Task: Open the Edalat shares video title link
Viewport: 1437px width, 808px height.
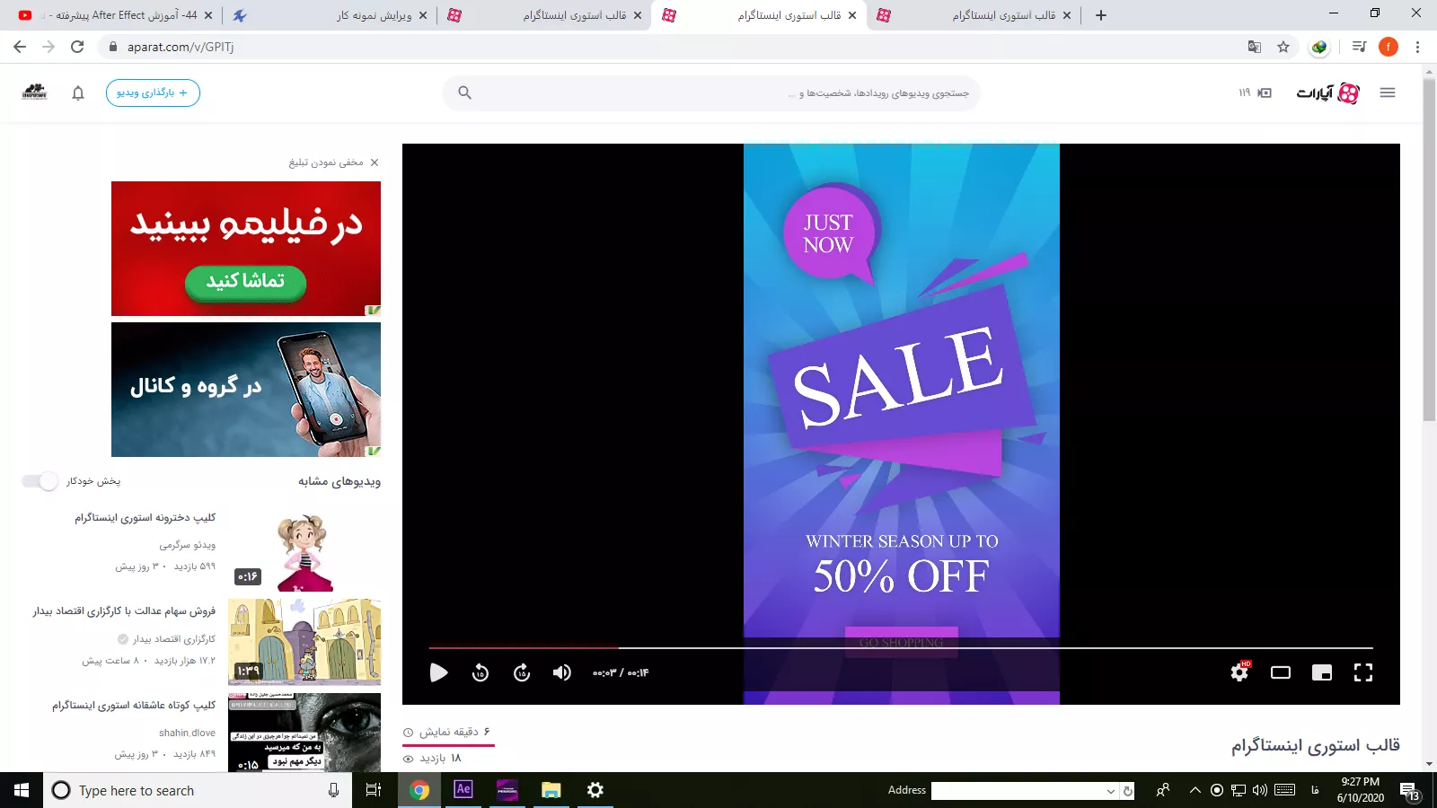Action: (124, 611)
